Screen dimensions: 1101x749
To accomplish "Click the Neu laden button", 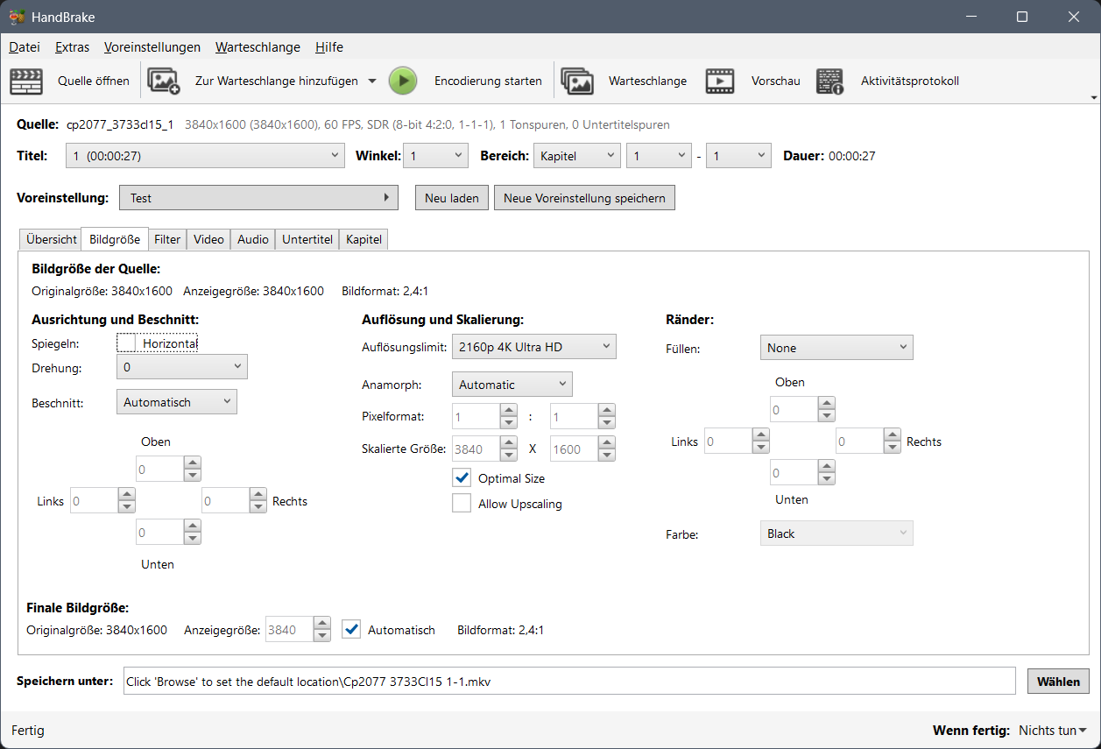I will [452, 198].
